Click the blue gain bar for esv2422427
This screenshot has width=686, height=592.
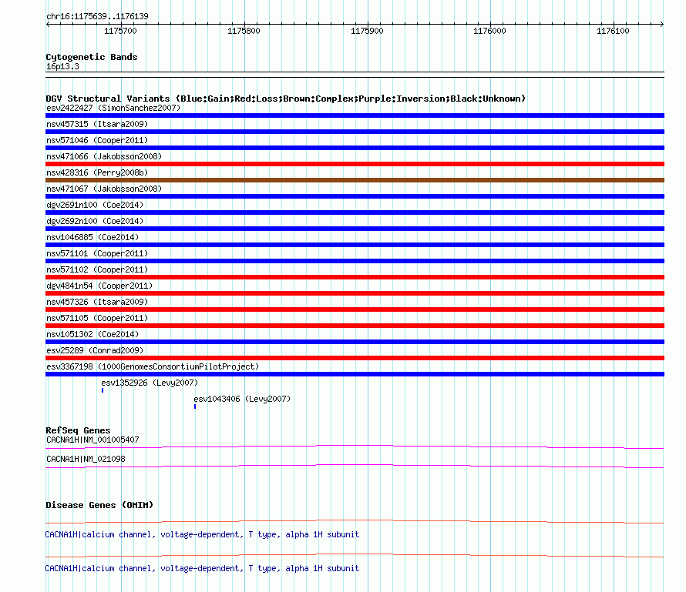[x=355, y=115]
